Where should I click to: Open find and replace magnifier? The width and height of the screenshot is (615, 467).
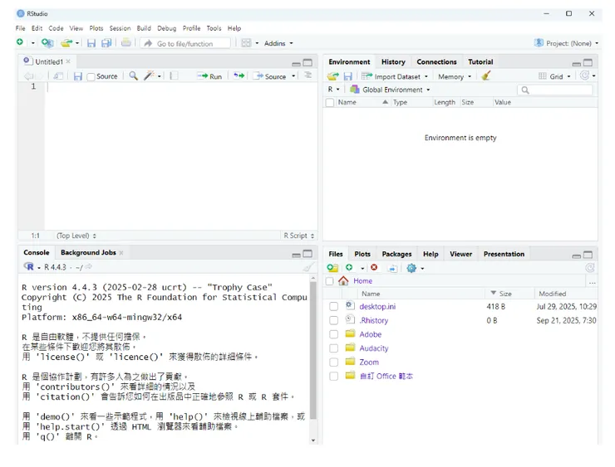133,76
